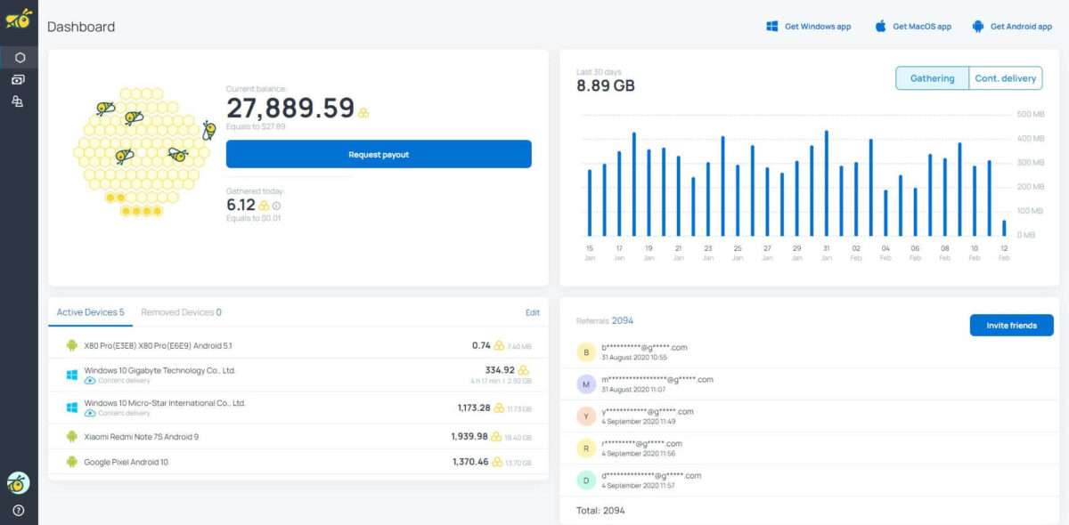Open the Dashboard hexagon icon in the sidebar
Image resolution: width=1069 pixels, height=525 pixels.
[x=20, y=57]
